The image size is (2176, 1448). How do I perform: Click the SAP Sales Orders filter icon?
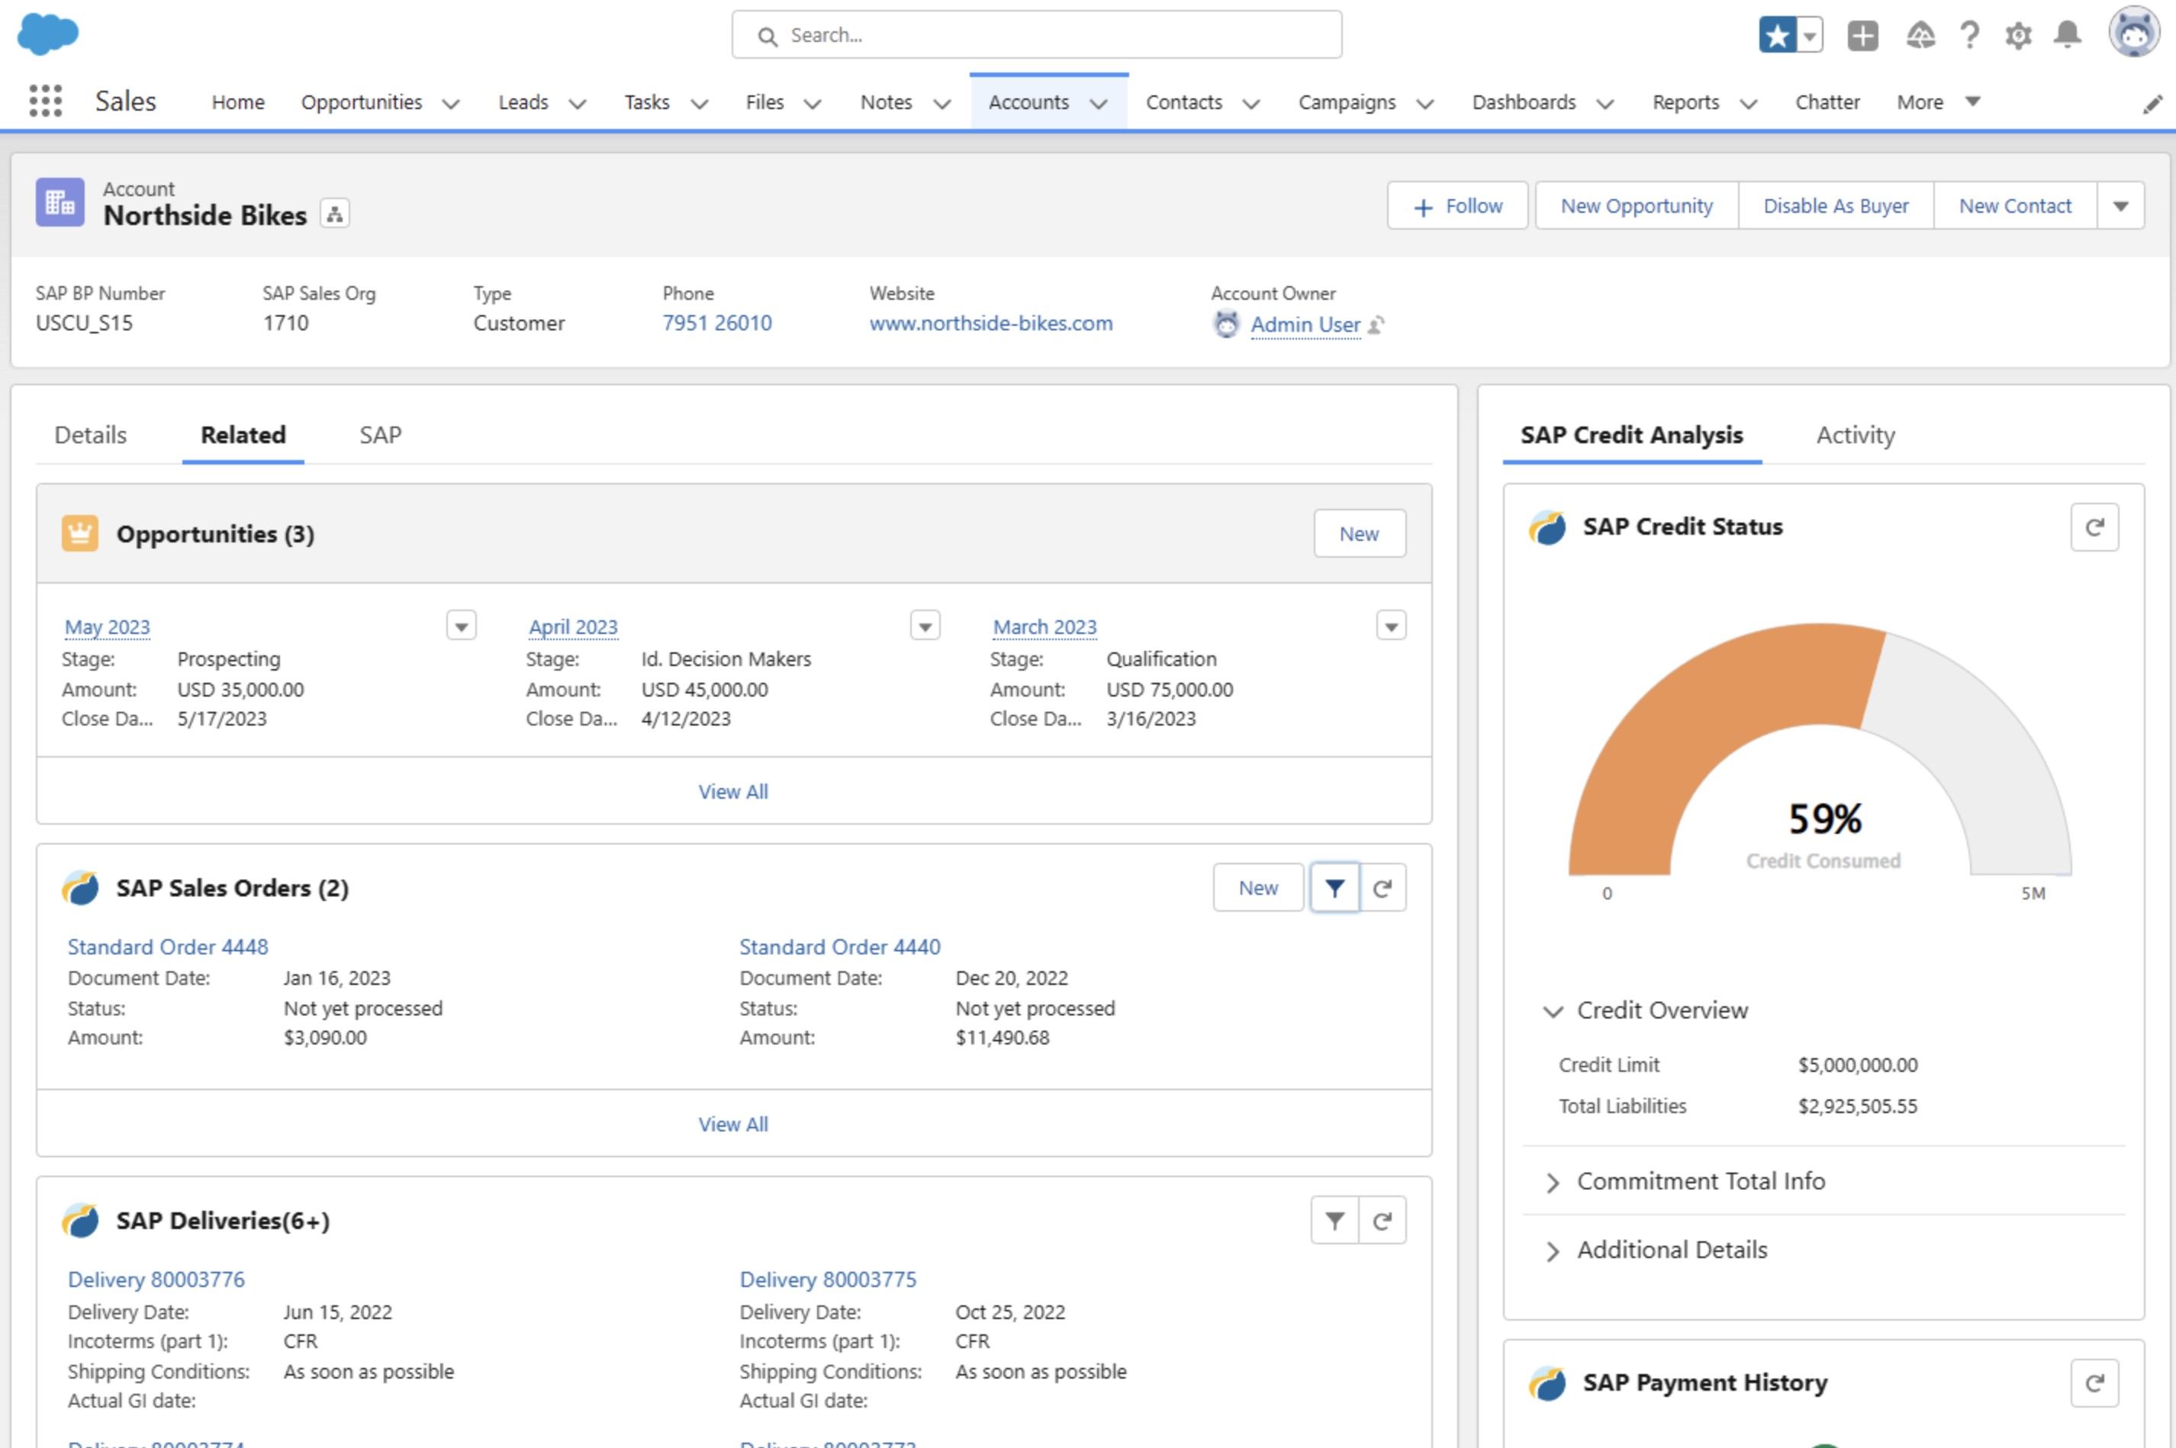[1334, 887]
